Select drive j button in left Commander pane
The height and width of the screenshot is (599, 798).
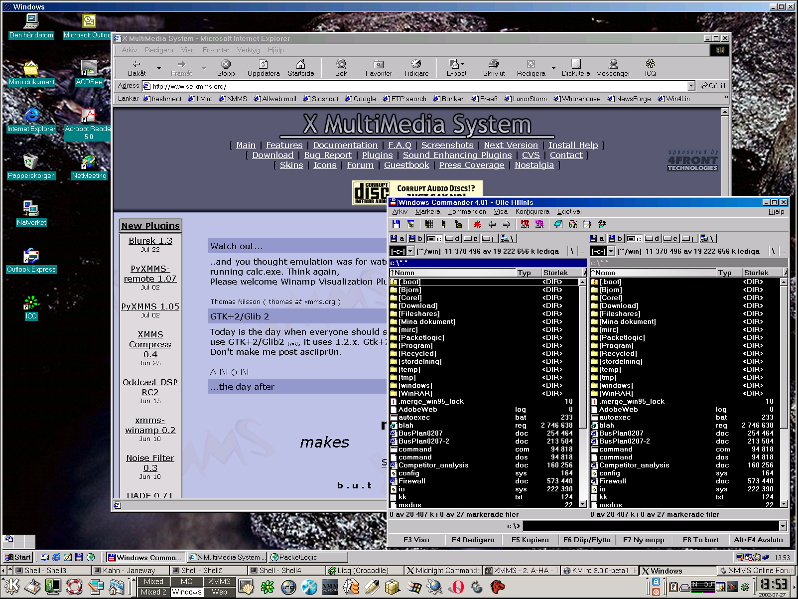(x=489, y=238)
